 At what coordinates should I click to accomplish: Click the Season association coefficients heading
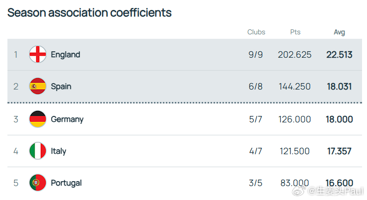(x=89, y=12)
